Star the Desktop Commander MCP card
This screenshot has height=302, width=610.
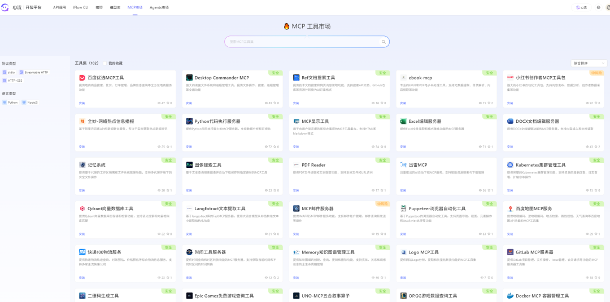click(x=274, y=103)
